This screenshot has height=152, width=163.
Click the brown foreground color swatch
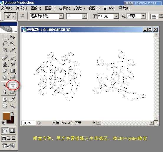pos(6,116)
